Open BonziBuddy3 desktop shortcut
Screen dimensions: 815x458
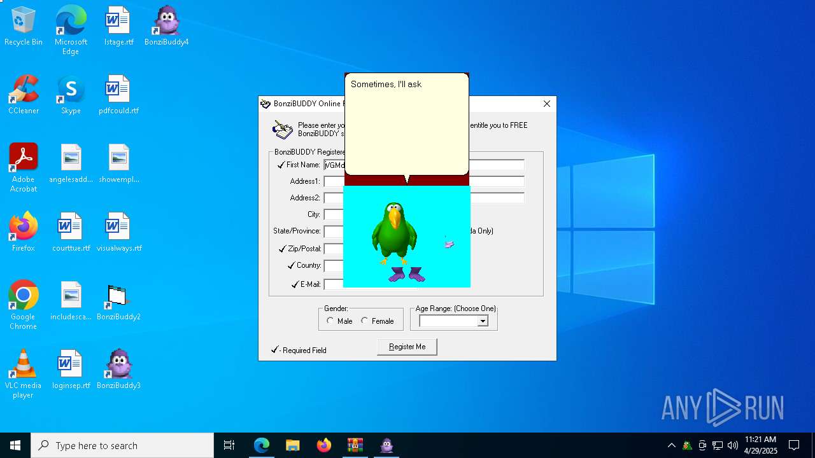pyautogui.click(x=118, y=370)
